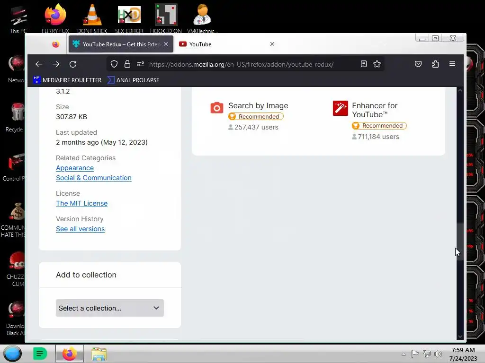This screenshot has height=363, width=485.
Task: Open the second bookmarks toolbar item
Action: [x=133, y=80]
